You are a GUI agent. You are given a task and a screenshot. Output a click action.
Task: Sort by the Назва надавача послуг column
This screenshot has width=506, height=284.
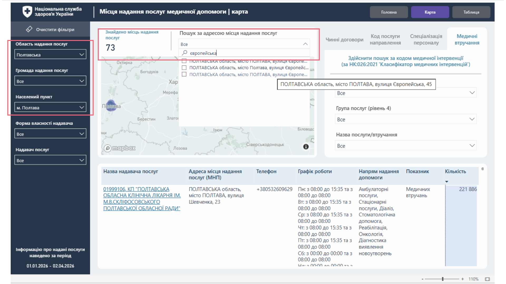(131, 171)
